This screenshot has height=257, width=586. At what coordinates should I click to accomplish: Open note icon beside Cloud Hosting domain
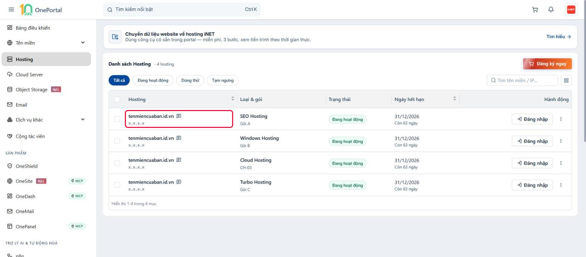click(x=179, y=160)
